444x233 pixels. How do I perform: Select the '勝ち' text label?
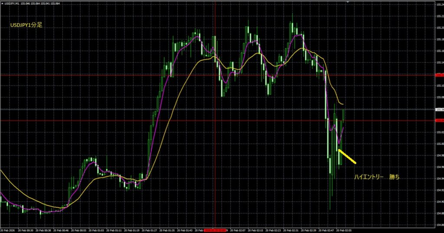(x=395, y=177)
